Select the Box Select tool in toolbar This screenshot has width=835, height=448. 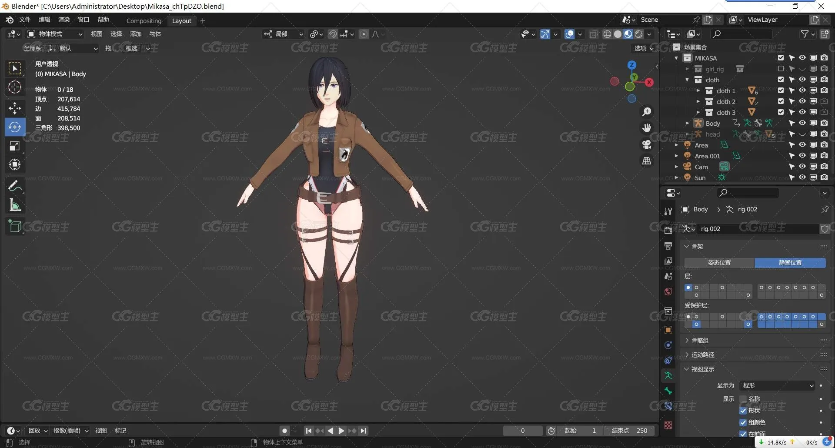tap(15, 68)
